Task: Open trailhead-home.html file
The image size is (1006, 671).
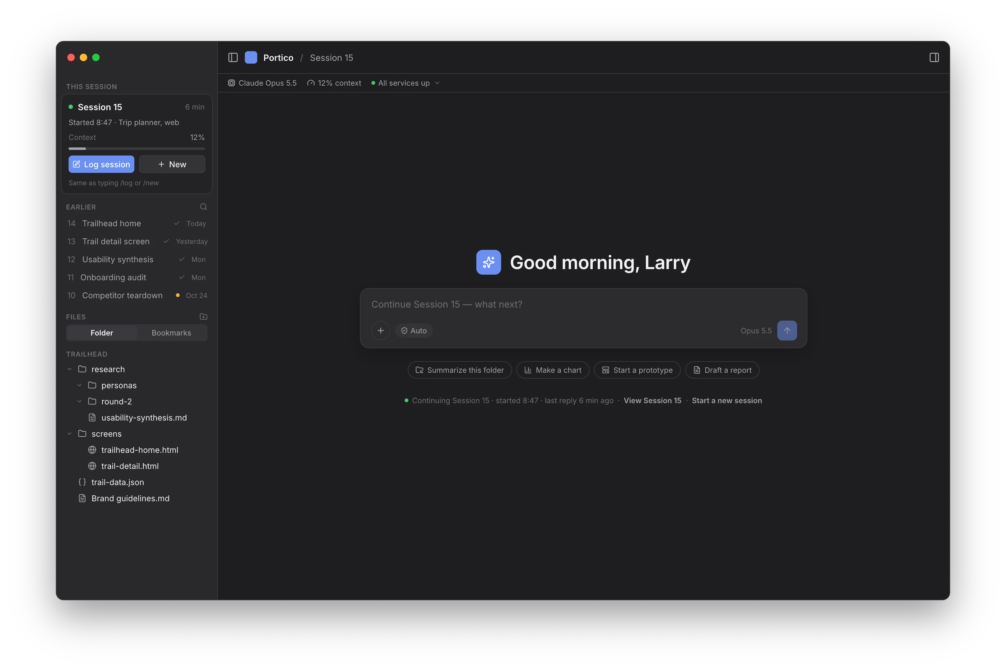Action: [x=137, y=450]
